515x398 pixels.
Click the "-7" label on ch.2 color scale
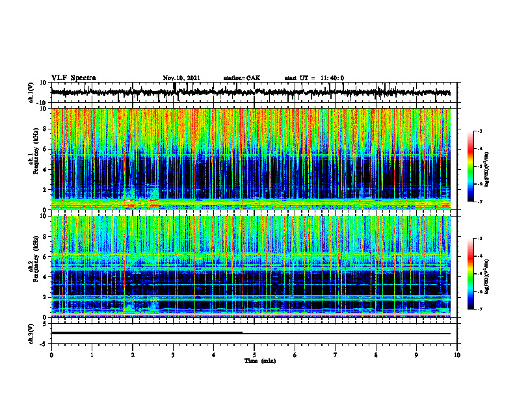[479, 309]
